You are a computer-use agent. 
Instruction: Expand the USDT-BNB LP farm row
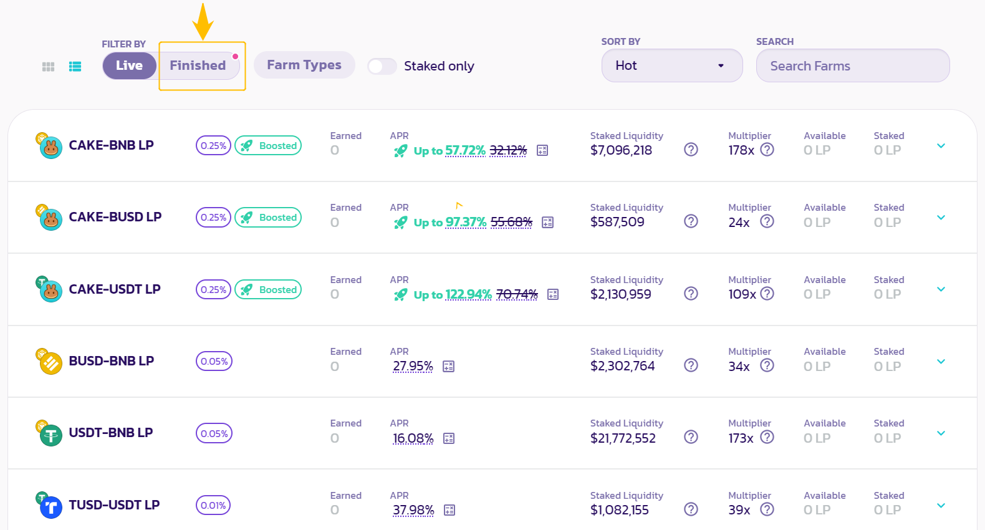pos(941,433)
